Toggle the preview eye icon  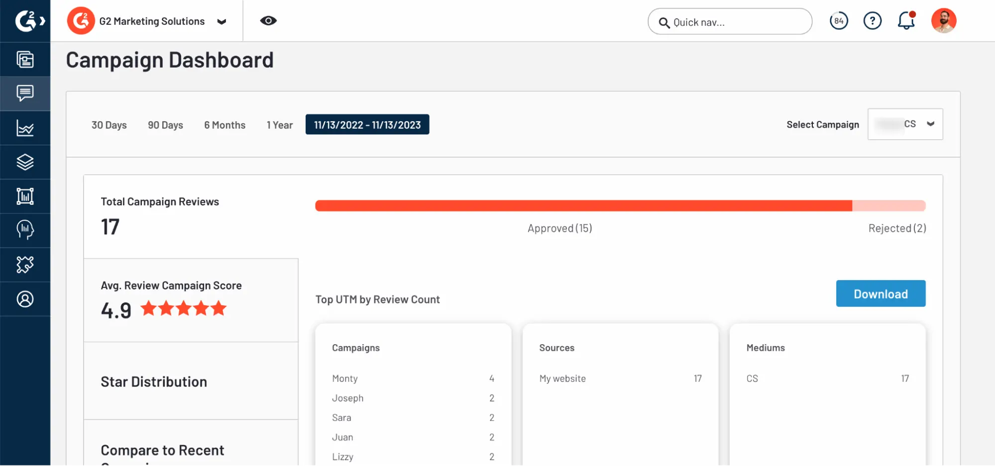pos(268,20)
